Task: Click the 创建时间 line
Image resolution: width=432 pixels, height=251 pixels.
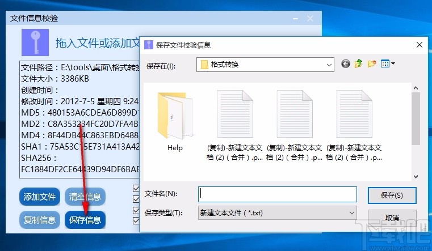Action: point(40,90)
